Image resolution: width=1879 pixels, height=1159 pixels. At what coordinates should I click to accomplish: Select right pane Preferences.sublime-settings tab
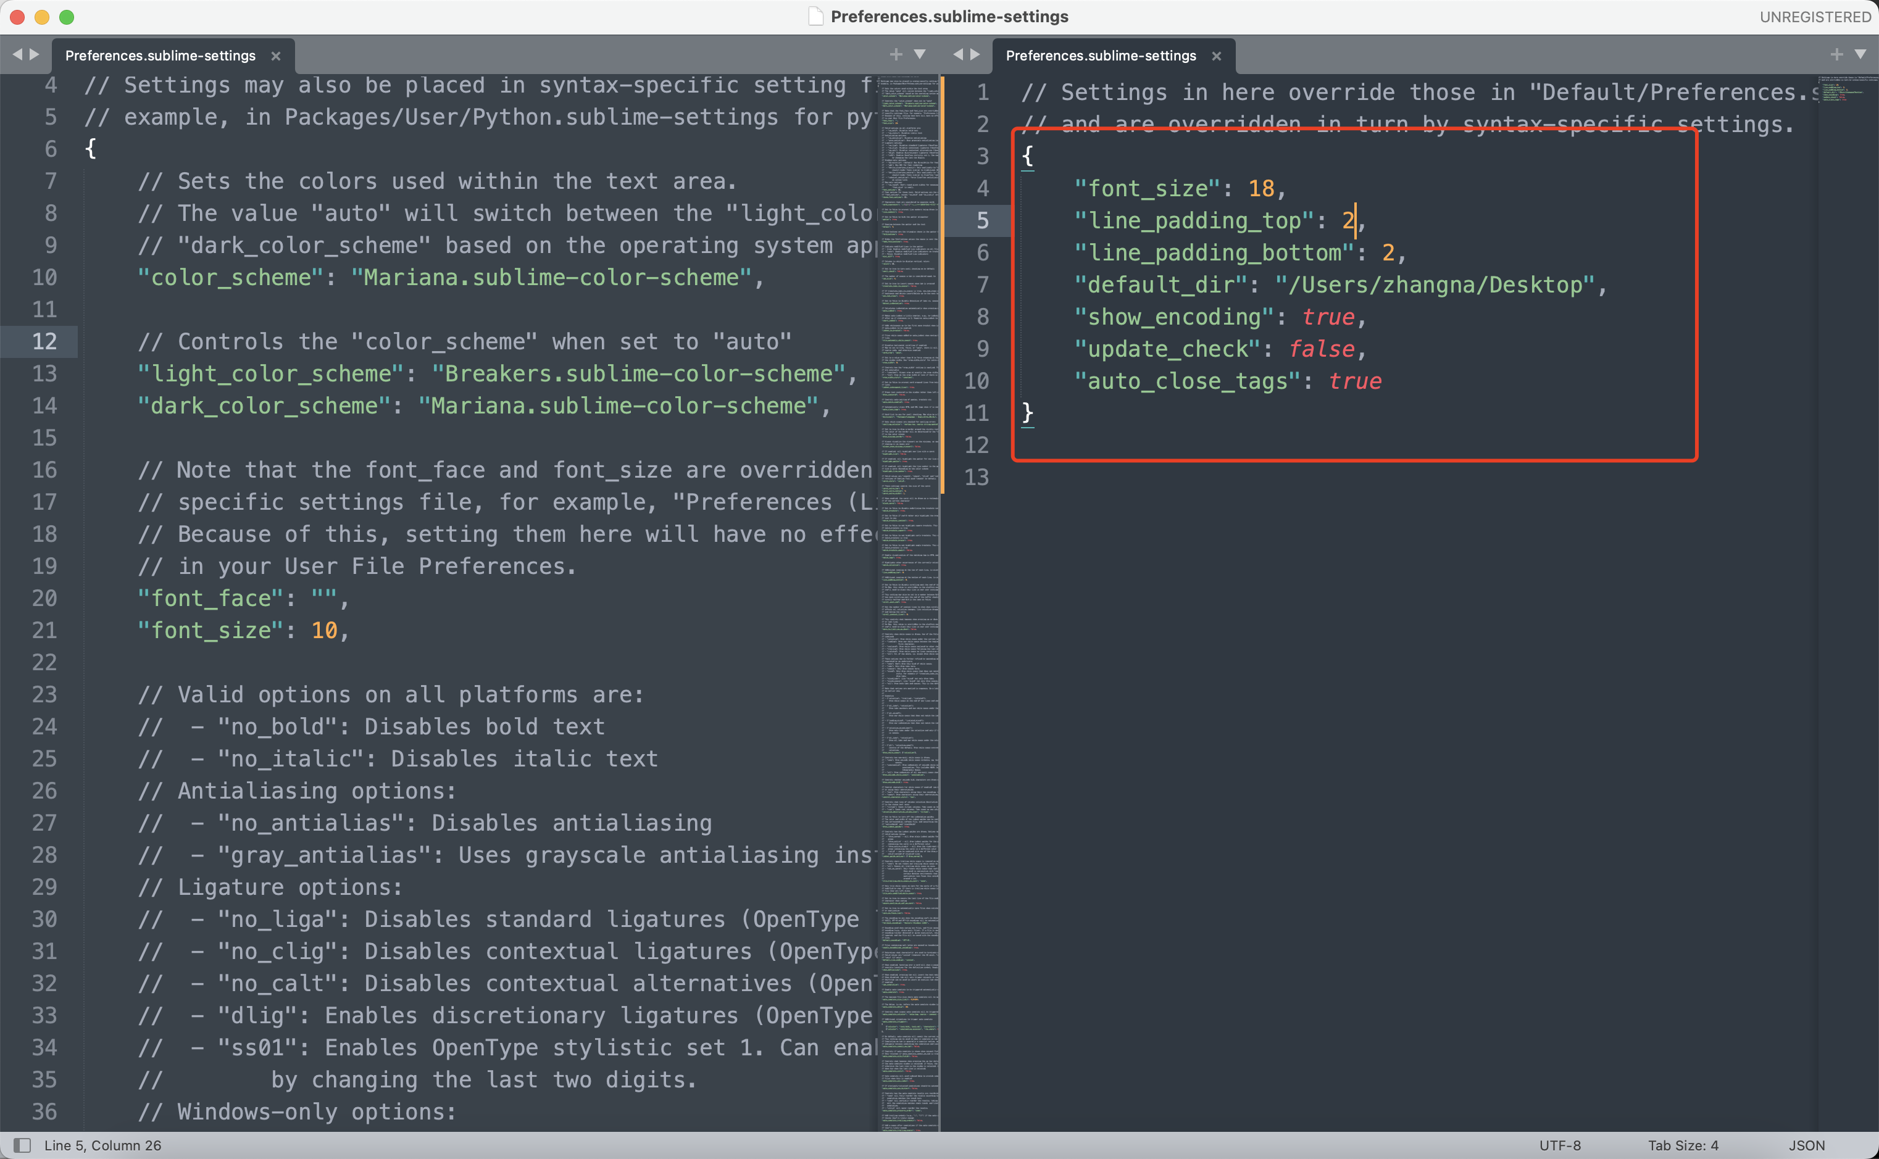pyautogui.click(x=1100, y=56)
